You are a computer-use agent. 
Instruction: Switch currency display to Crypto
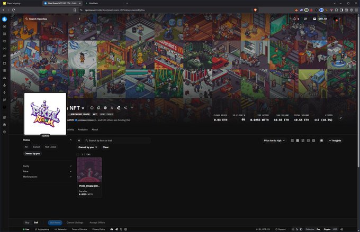(x=327, y=229)
